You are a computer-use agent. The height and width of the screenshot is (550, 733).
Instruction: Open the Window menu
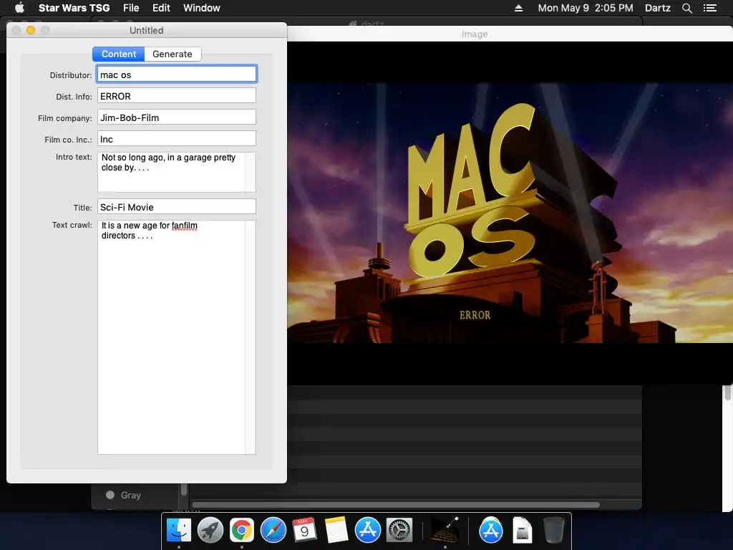[x=201, y=8]
